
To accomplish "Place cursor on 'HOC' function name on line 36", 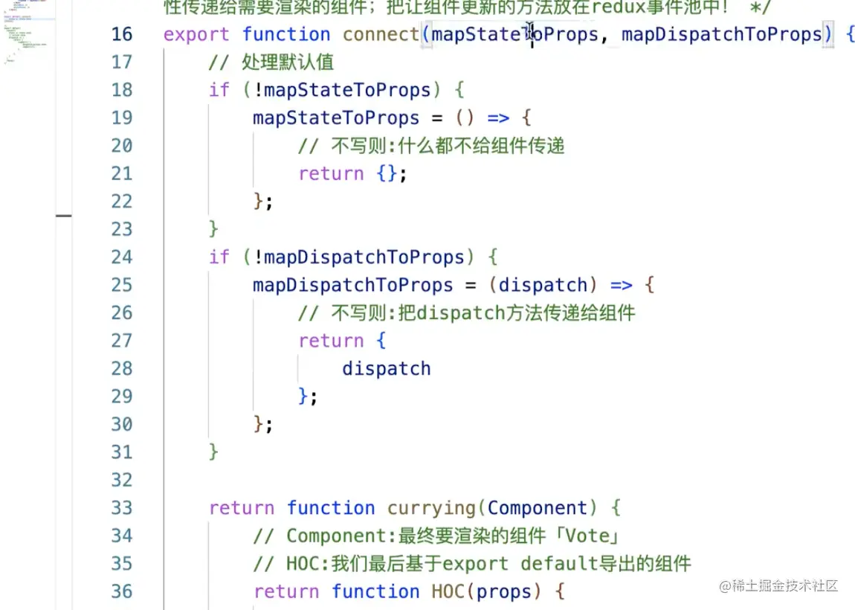I will (448, 591).
